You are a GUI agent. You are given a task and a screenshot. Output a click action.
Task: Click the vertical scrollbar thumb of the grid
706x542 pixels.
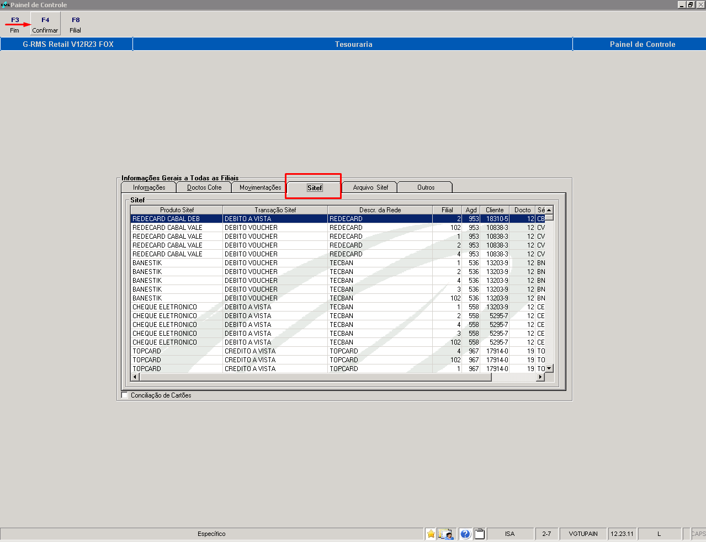(549, 217)
